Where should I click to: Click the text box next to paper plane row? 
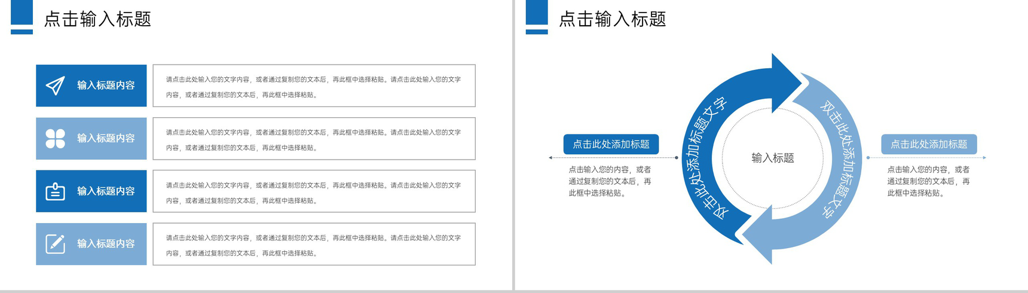click(314, 86)
